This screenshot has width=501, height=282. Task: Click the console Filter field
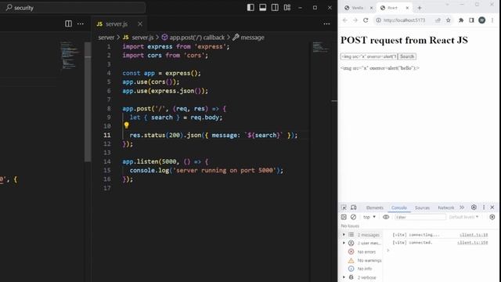(x=420, y=217)
